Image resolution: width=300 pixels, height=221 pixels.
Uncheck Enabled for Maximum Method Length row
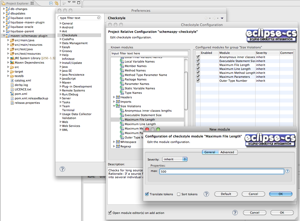pos(198,73)
